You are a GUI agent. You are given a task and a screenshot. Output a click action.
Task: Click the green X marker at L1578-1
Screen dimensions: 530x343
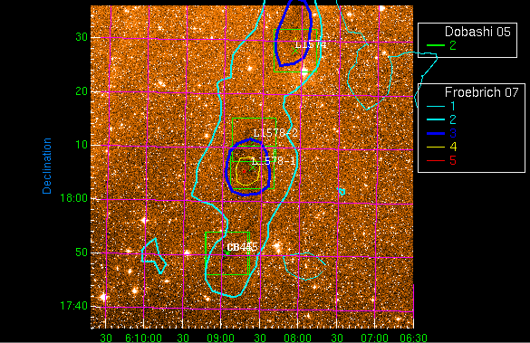(252, 167)
